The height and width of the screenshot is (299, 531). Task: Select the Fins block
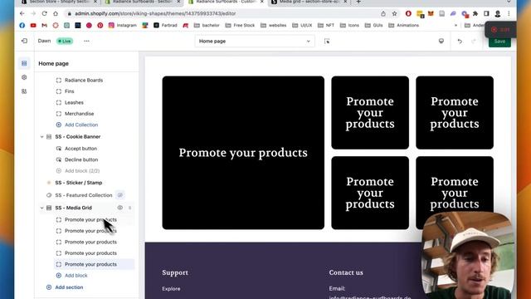(x=69, y=91)
